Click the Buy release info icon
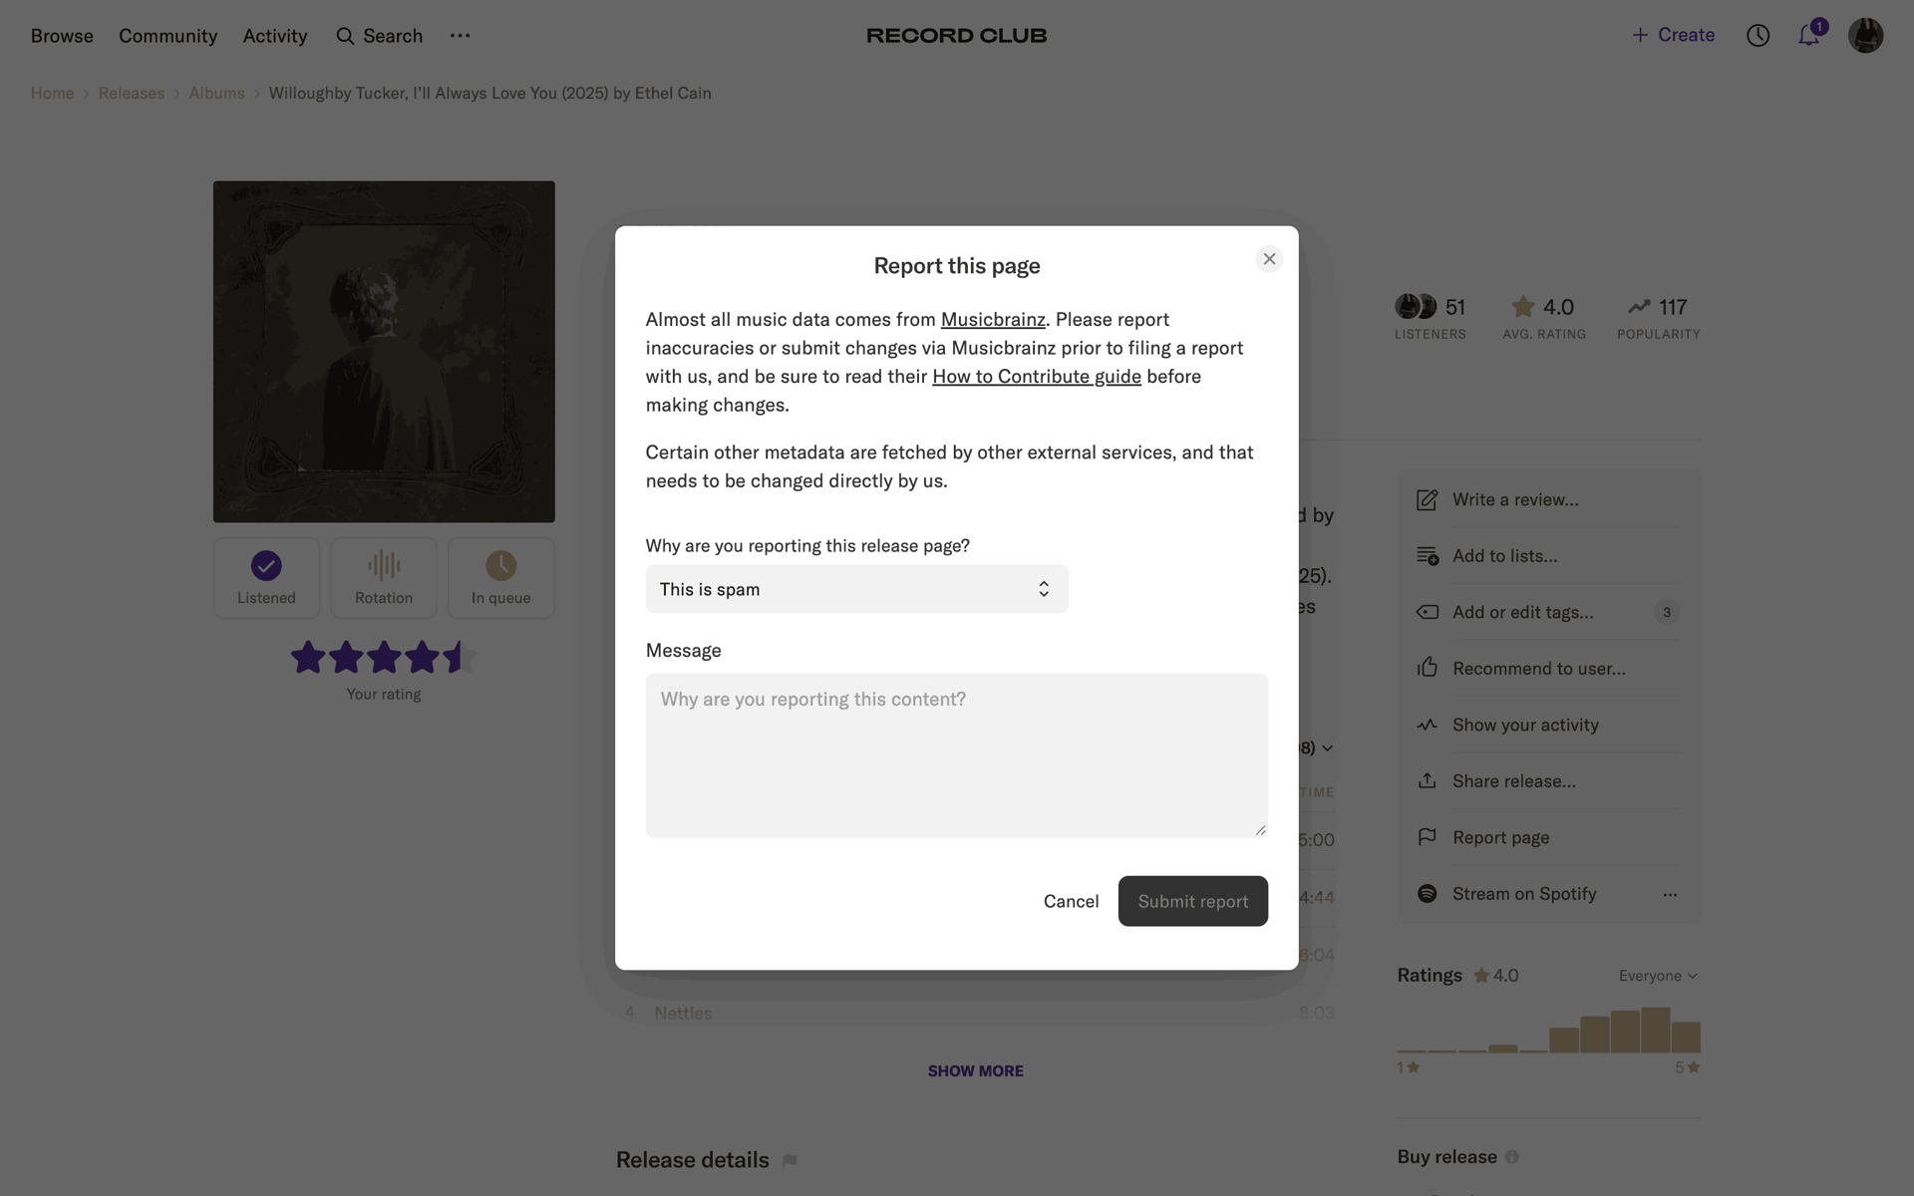The height and width of the screenshot is (1196, 1914). (x=1512, y=1157)
